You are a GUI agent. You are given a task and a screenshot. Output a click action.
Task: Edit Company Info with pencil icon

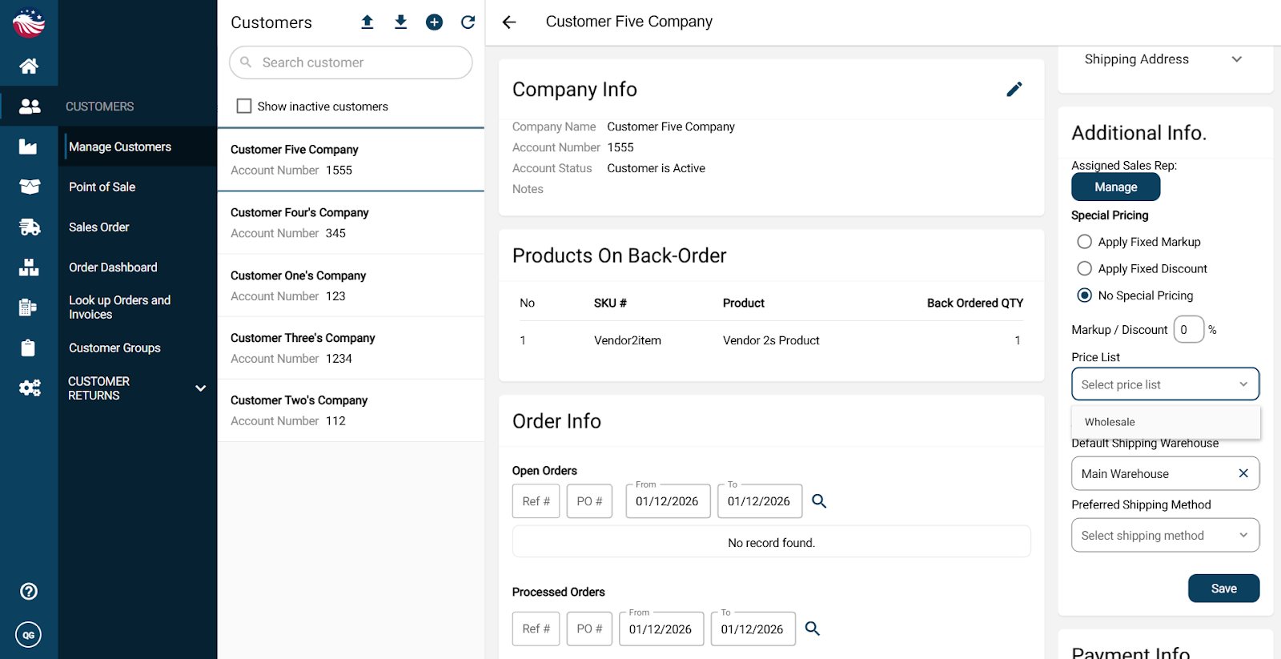click(x=1014, y=89)
